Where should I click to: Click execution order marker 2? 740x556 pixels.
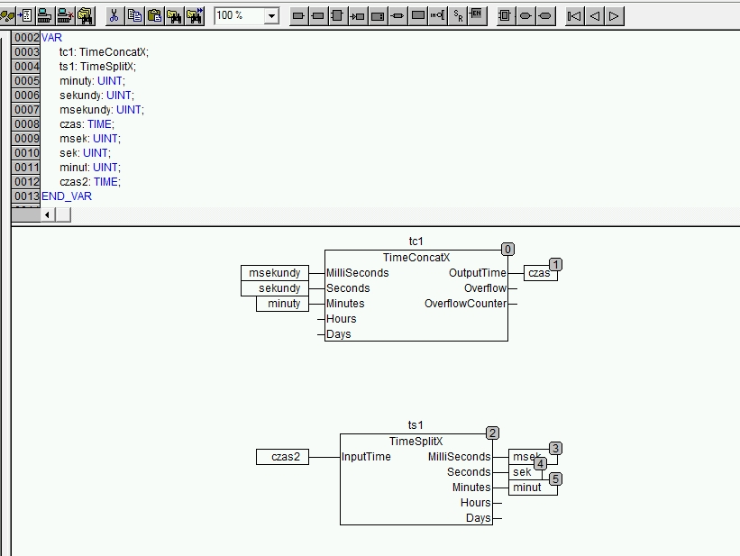click(492, 433)
